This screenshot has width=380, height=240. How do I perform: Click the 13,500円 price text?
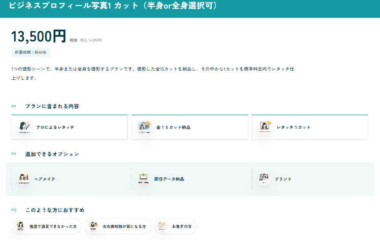pos(39,36)
